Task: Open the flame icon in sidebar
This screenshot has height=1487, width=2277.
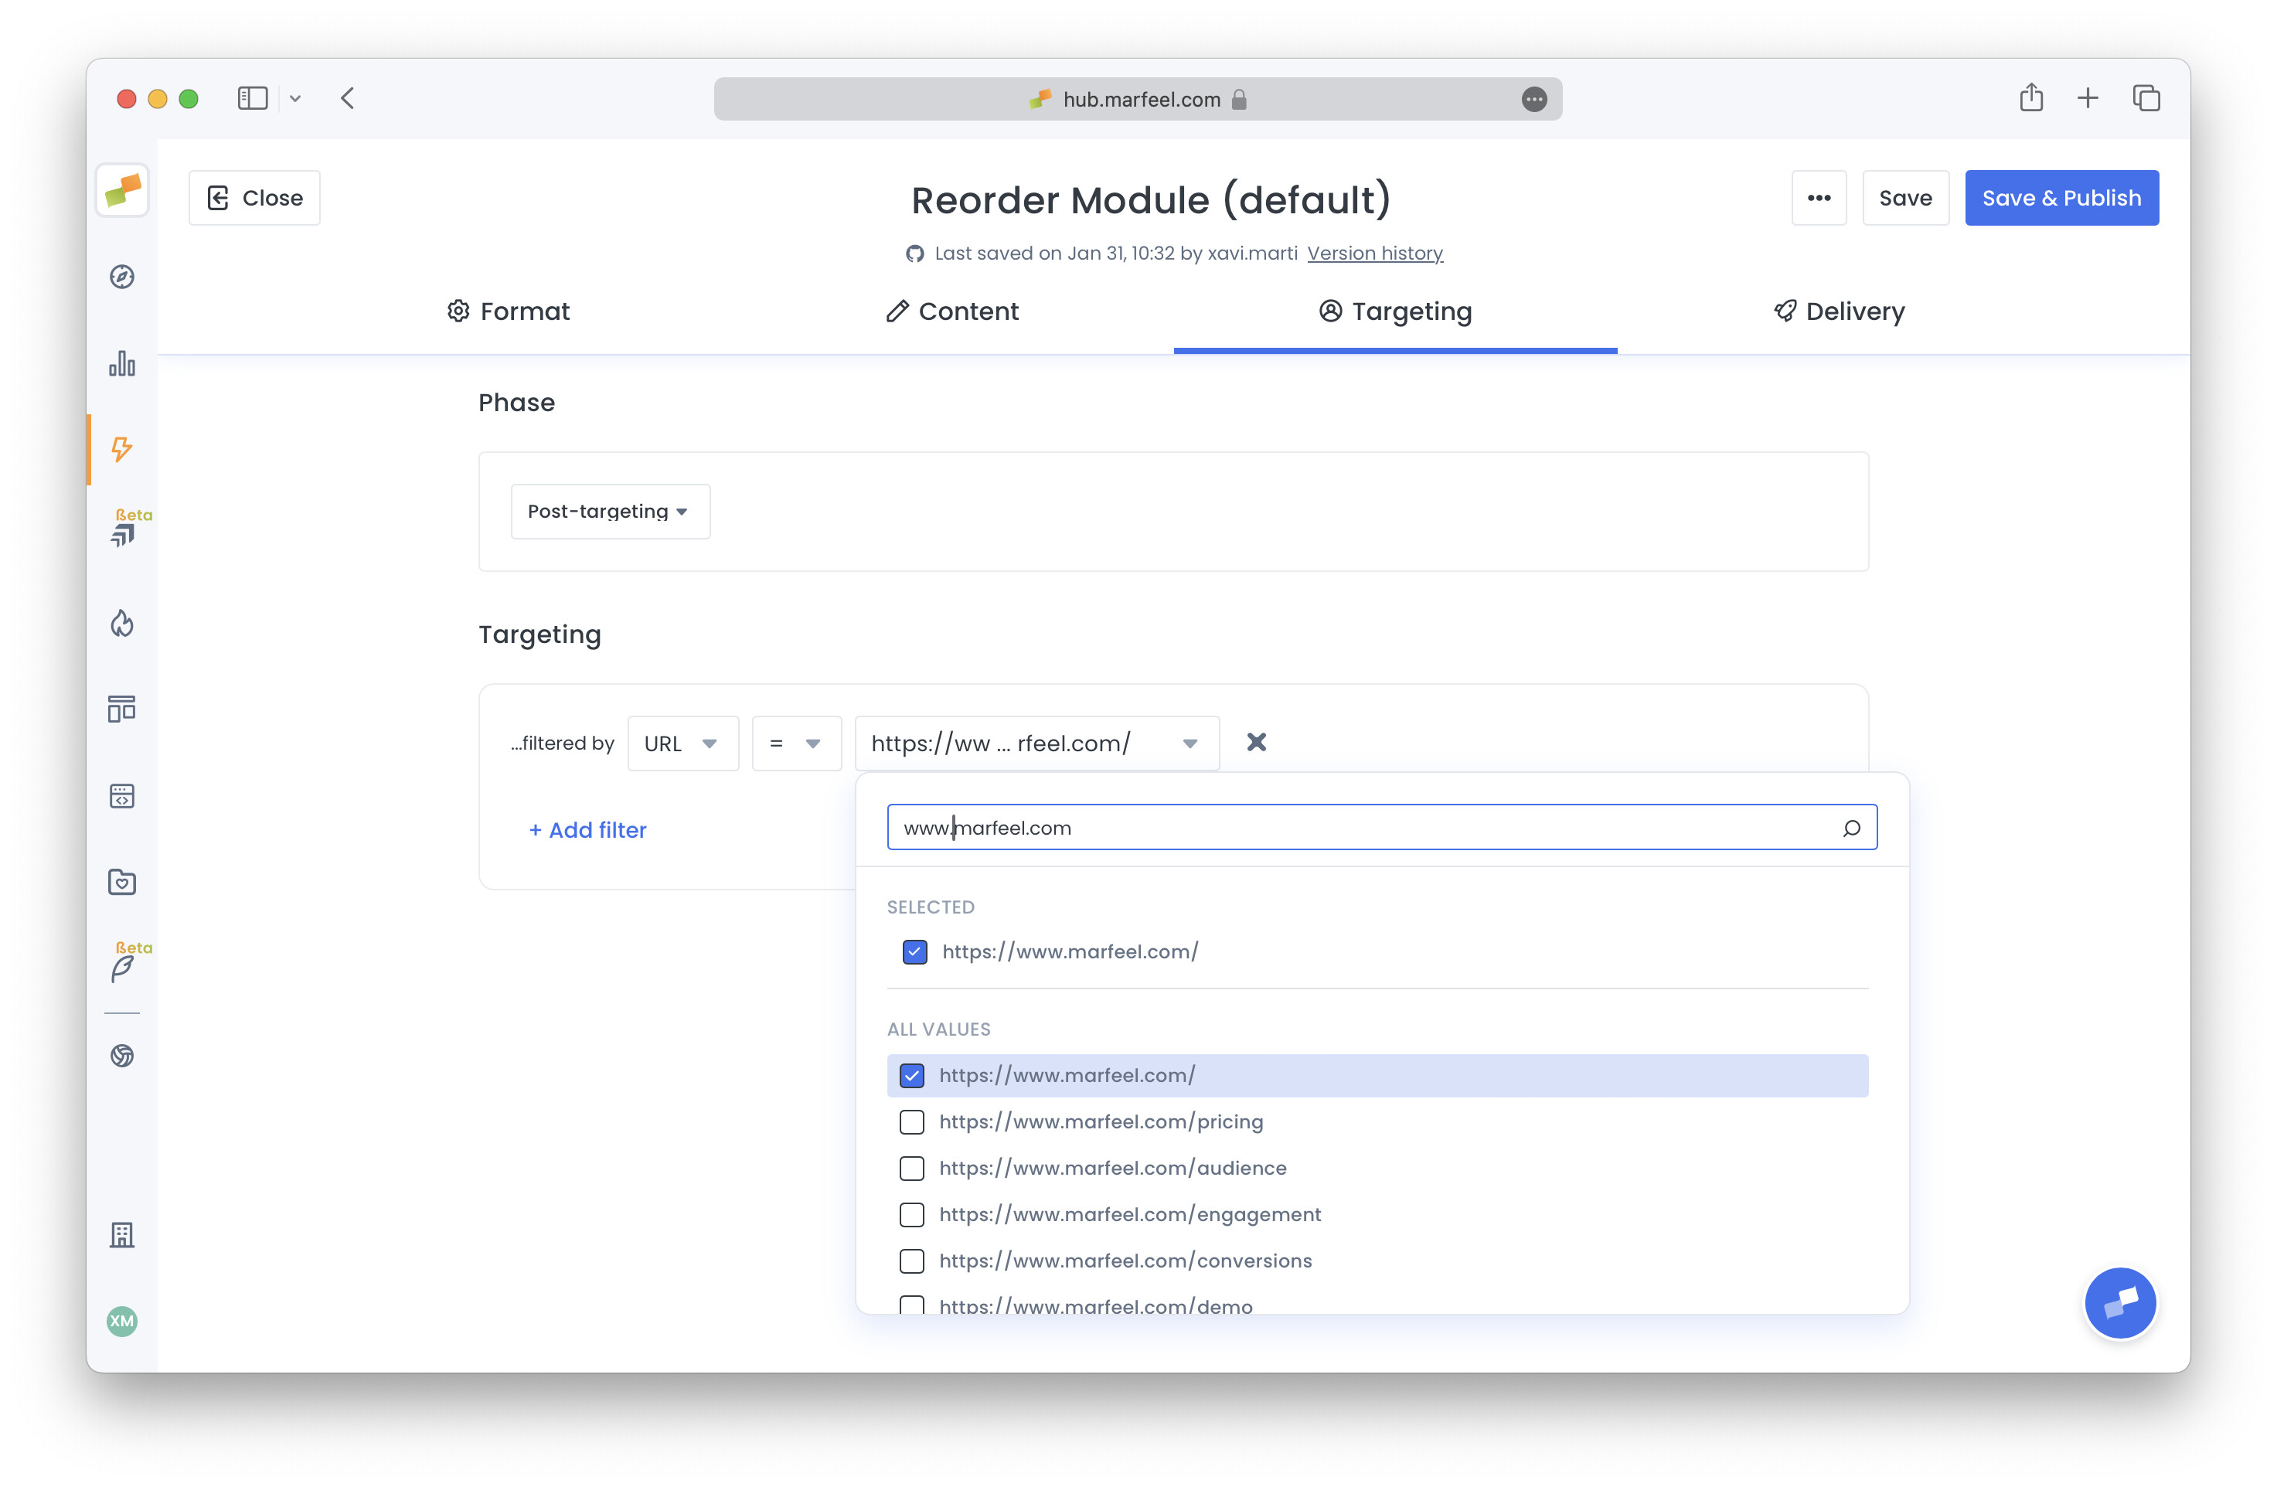Action: [x=121, y=623]
